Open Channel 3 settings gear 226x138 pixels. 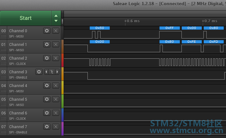pyautogui.click(x=39, y=72)
